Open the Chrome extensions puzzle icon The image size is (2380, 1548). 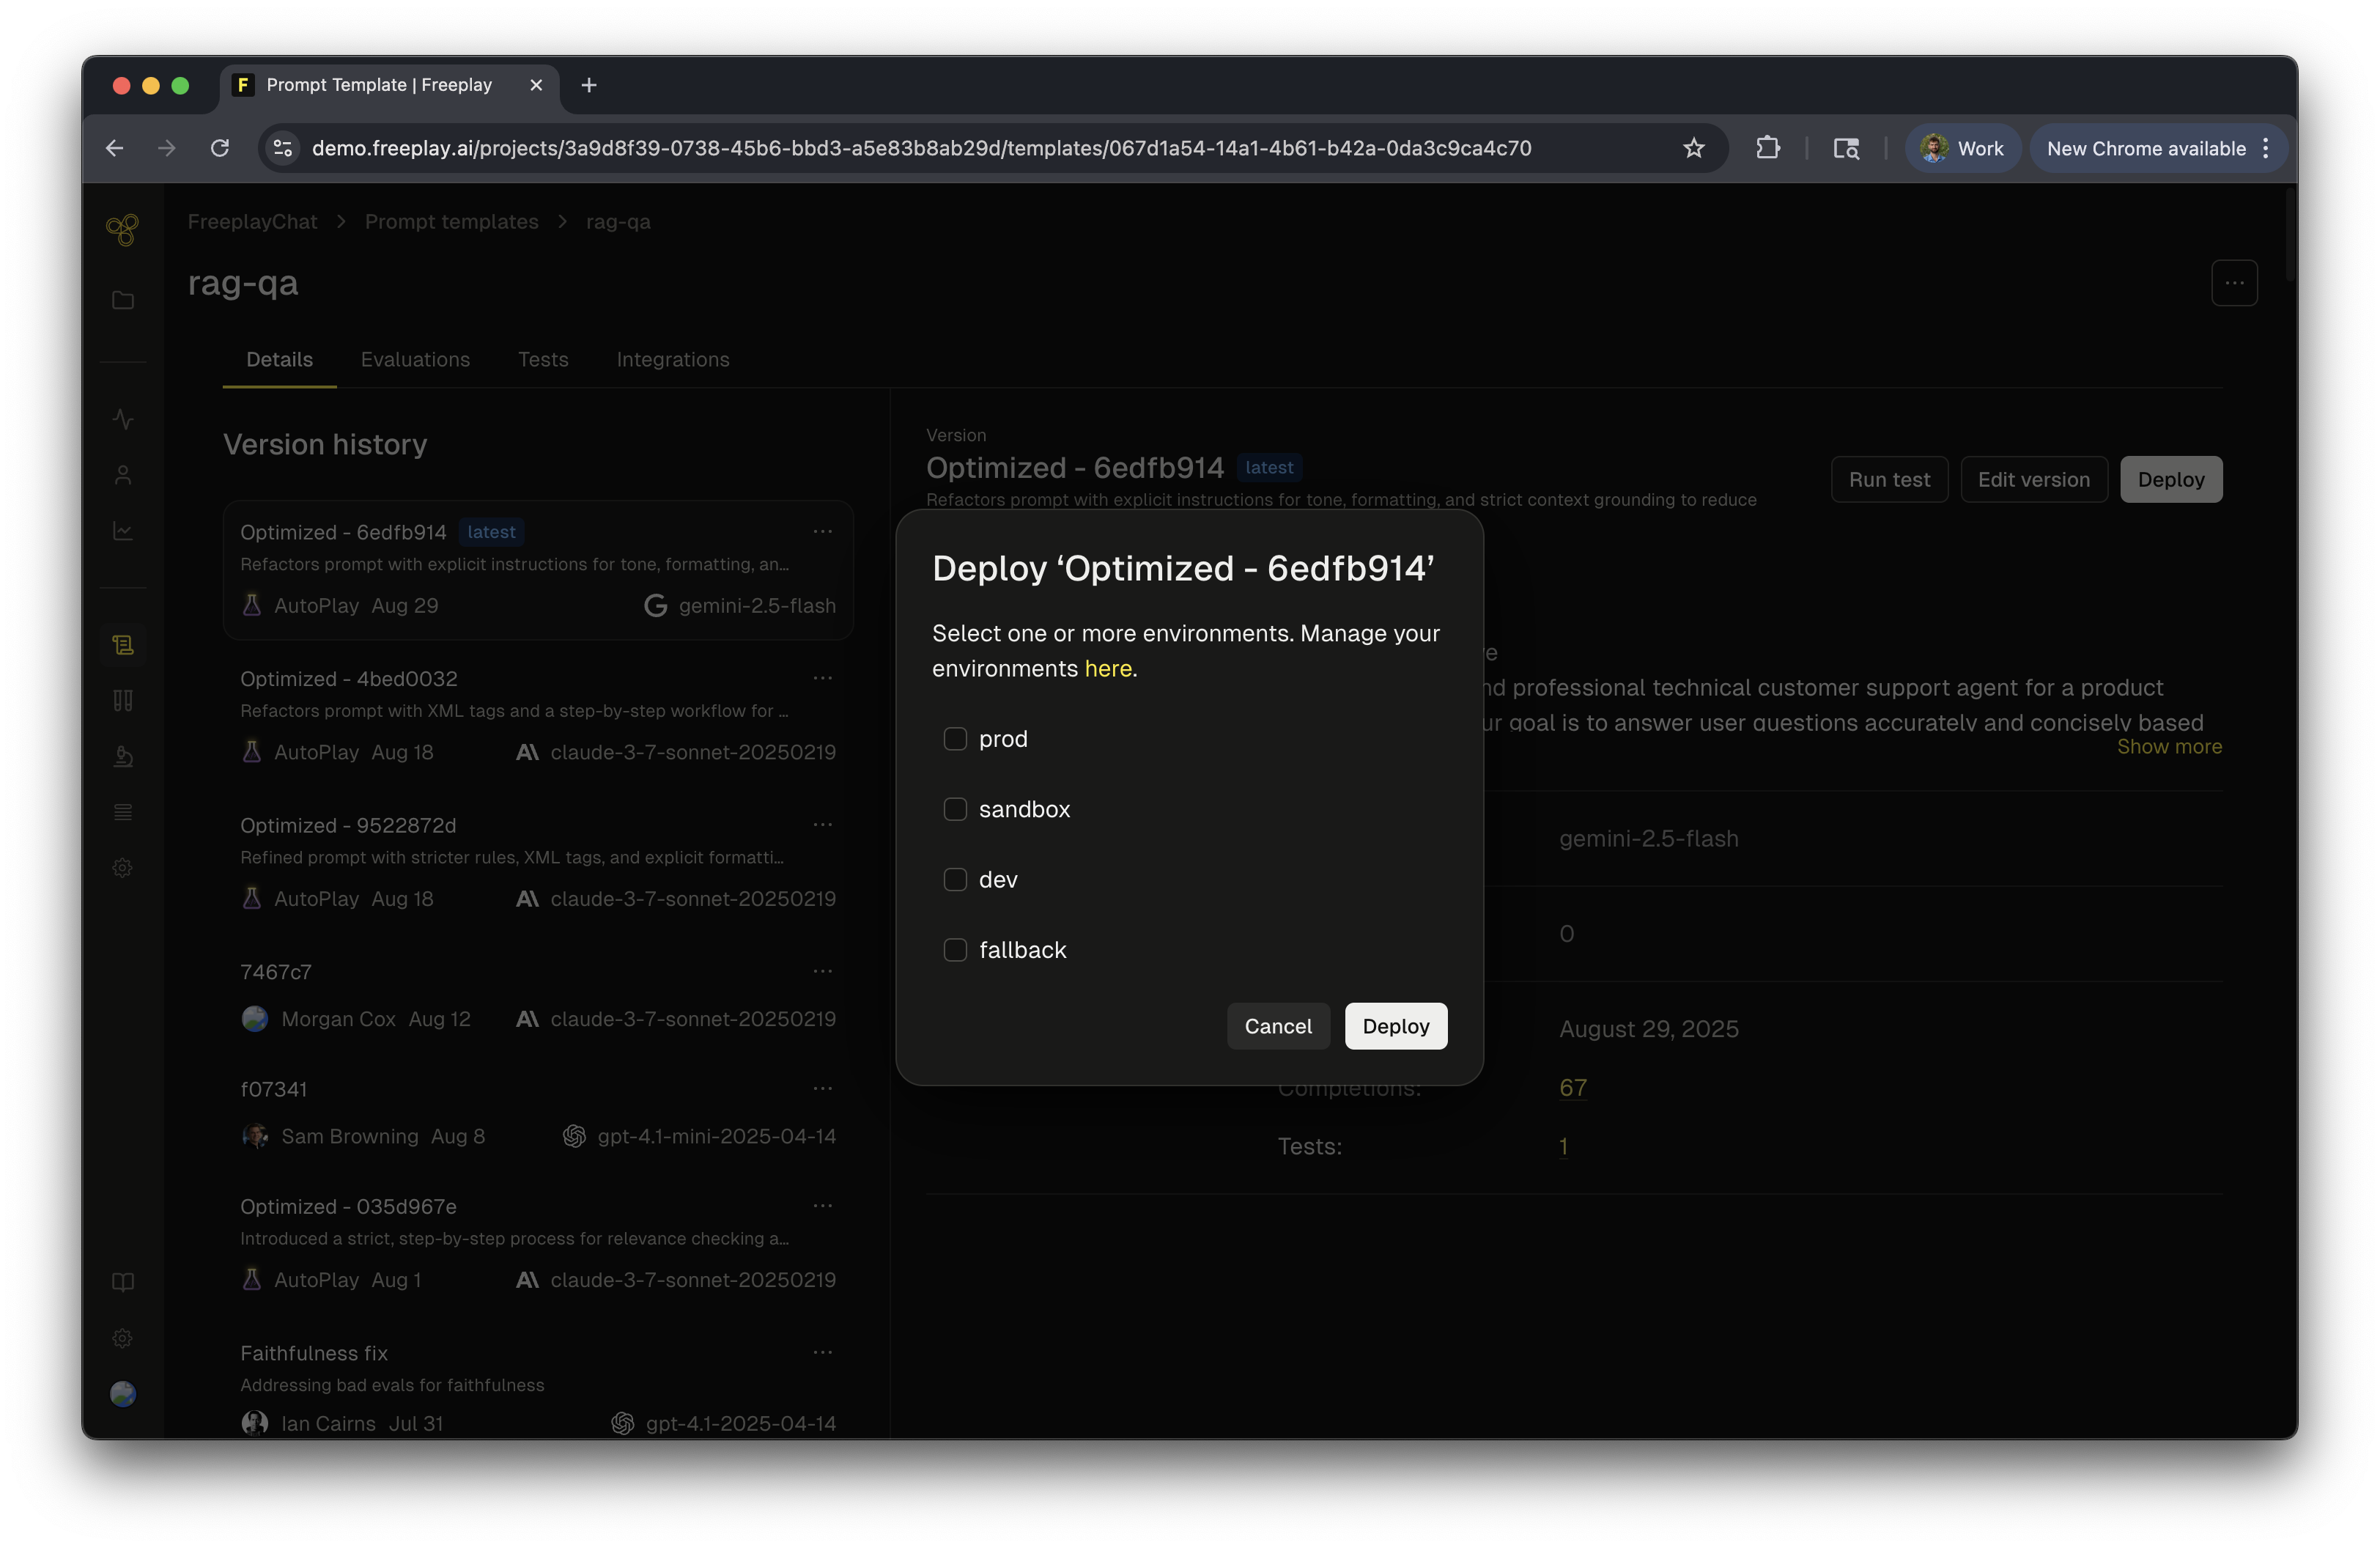coord(1767,148)
